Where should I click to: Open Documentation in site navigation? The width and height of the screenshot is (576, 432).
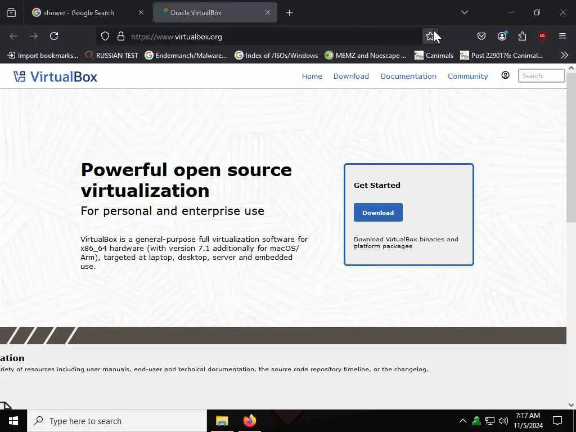tap(408, 76)
